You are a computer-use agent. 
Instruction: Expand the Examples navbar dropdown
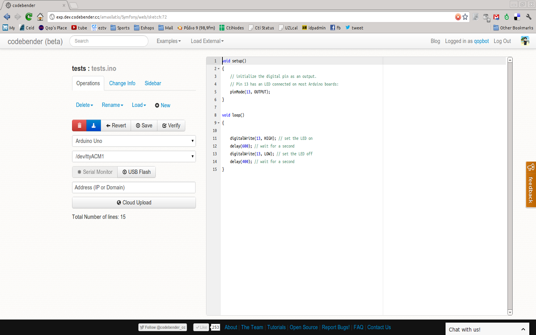169,41
